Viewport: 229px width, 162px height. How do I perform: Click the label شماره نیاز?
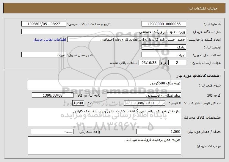[x=213, y=24]
